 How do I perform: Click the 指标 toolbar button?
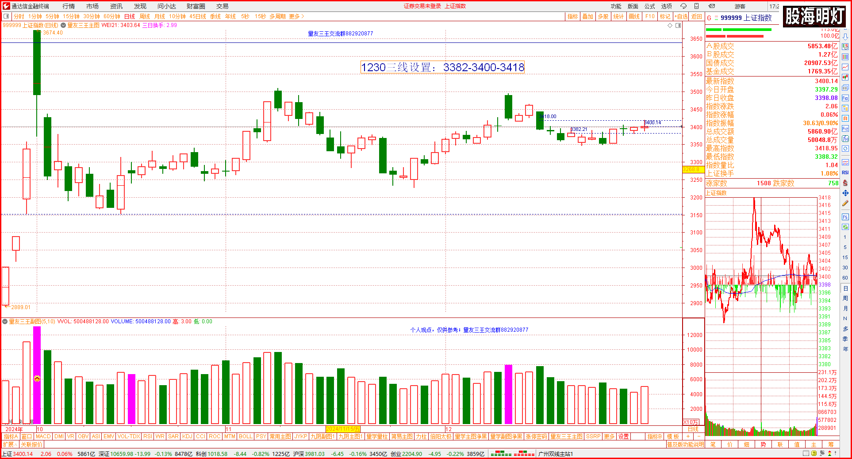click(573, 16)
